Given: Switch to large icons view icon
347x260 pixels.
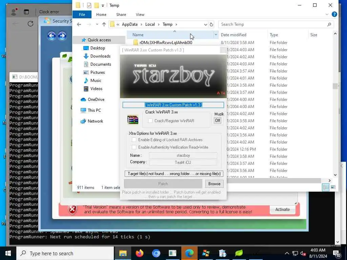Looking at the screenshot, I should (x=333, y=187).
